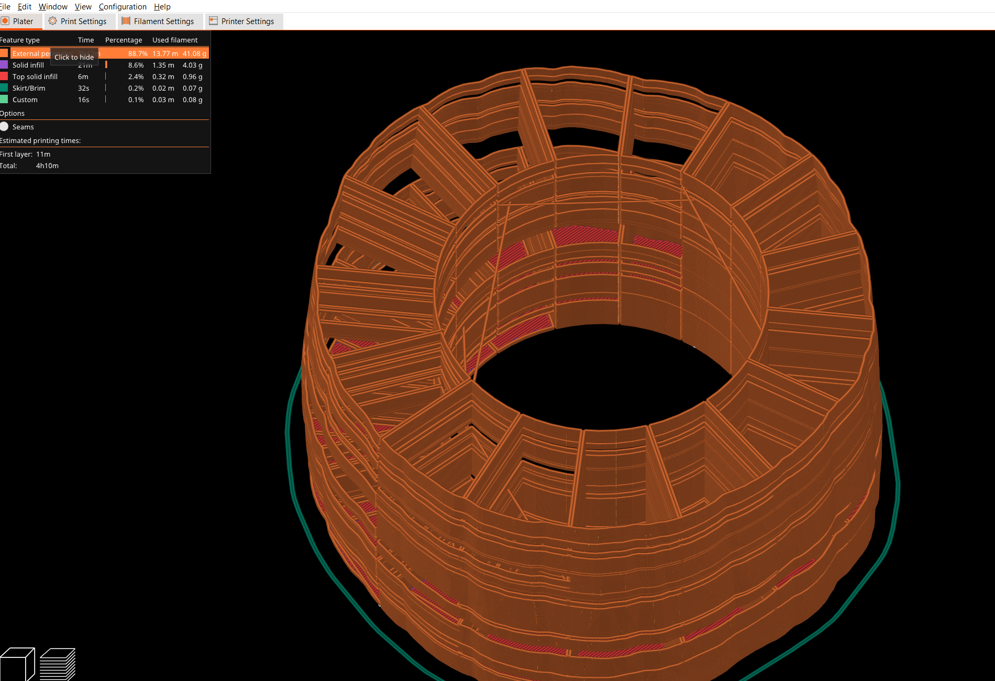The width and height of the screenshot is (995, 681).
Task: Click the Feature type column header
Action: click(x=20, y=40)
